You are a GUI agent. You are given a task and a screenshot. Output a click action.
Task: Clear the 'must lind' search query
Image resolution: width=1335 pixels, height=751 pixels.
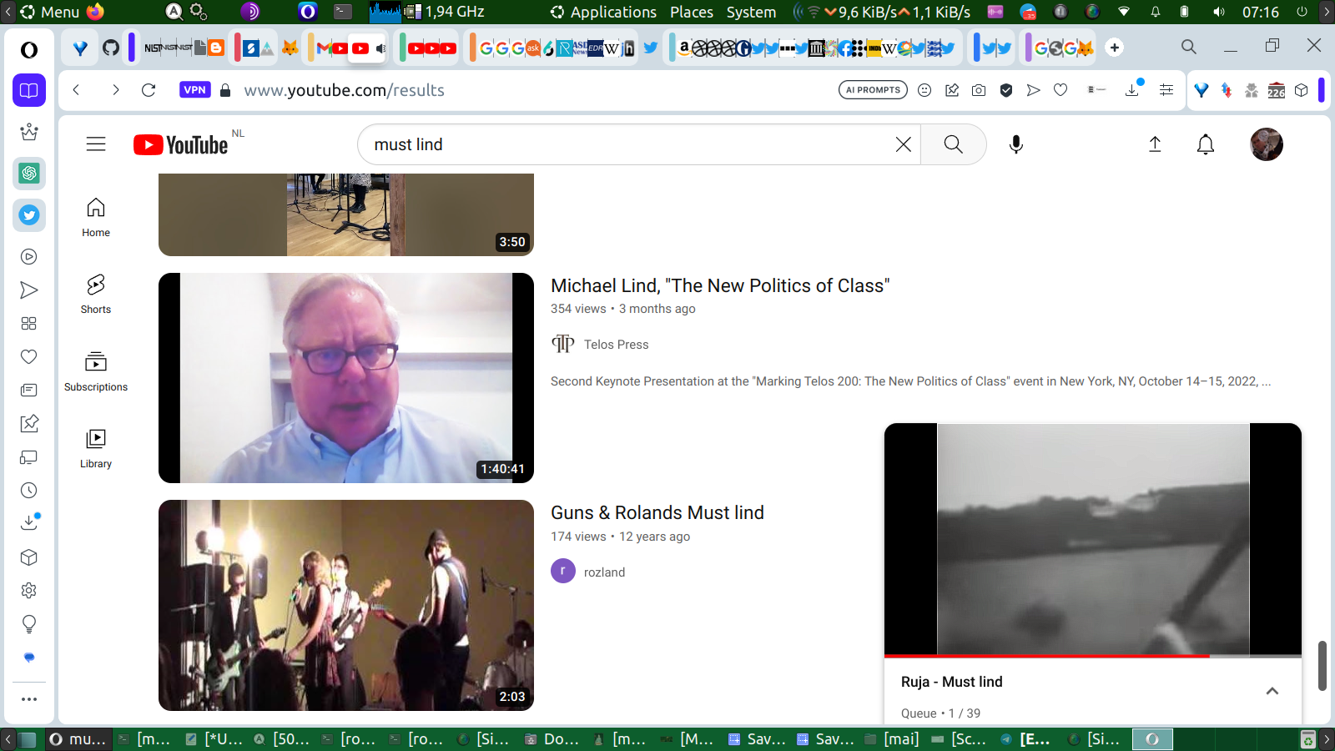[903, 144]
